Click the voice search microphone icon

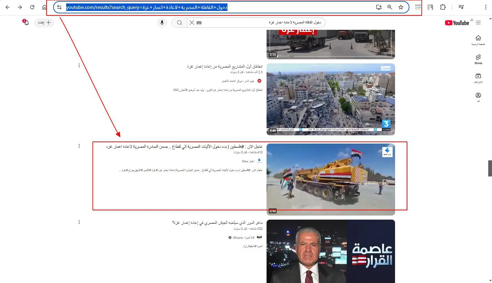click(x=162, y=23)
